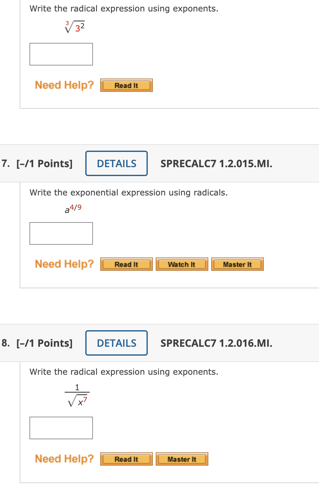The image size is (319, 485).
Task: Click the answer box for the 1 over root x^7 problem
Action: pos(61,427)
